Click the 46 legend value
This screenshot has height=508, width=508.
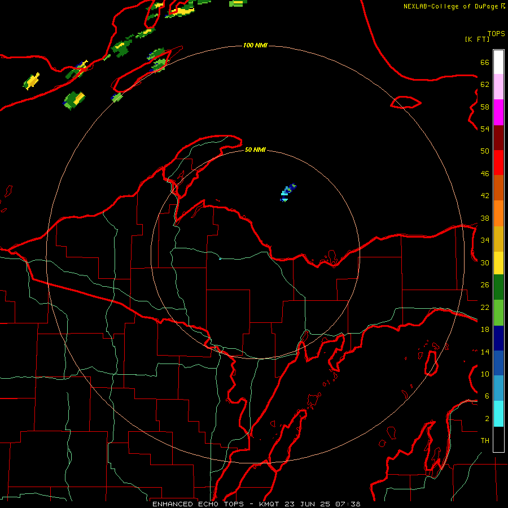tap(485, 174)
